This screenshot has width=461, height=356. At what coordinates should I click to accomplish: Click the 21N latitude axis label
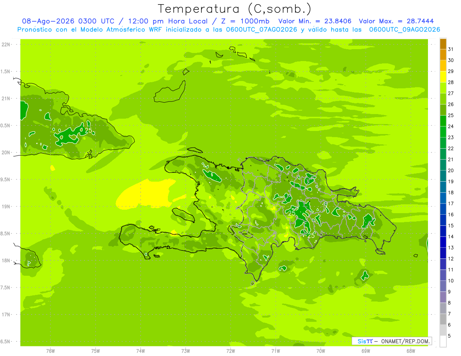tap(6, 99)
